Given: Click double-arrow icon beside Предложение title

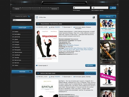Looking at the screenshot, I should click(x=38, y=24).
